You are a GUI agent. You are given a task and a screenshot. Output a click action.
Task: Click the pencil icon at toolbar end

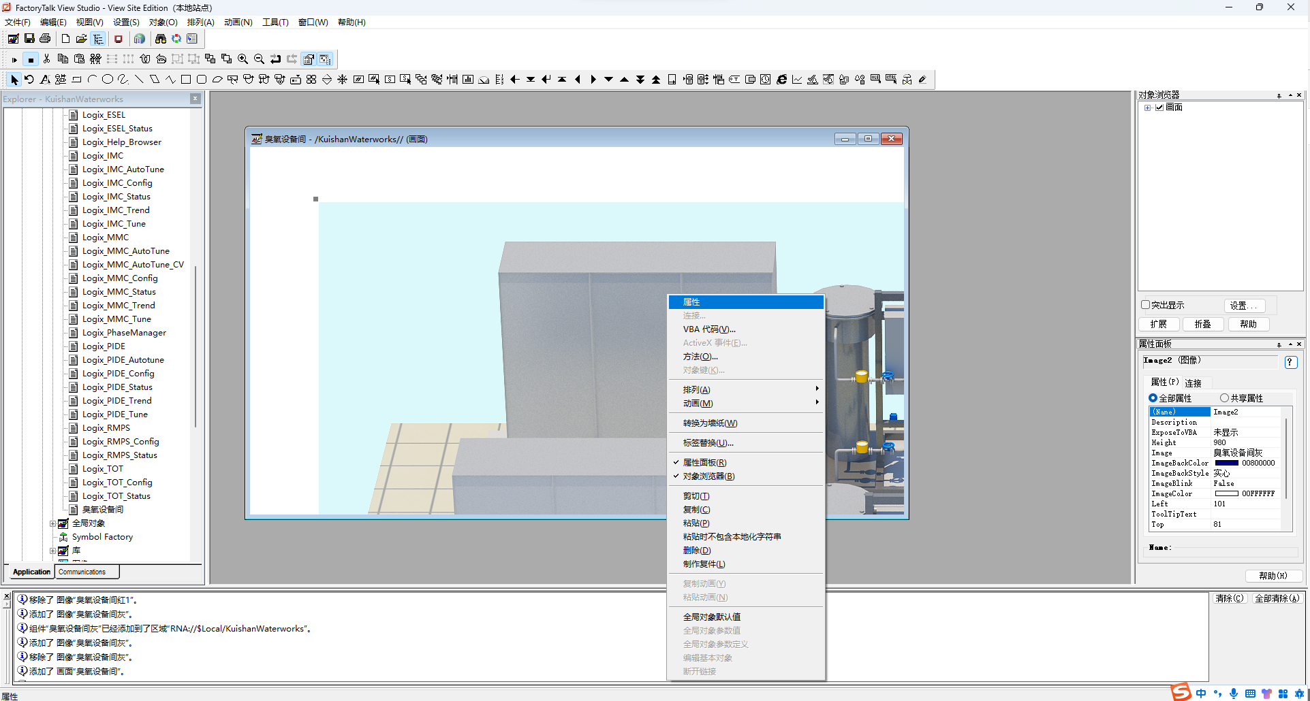pyautogui.click(x=922, y=80)
